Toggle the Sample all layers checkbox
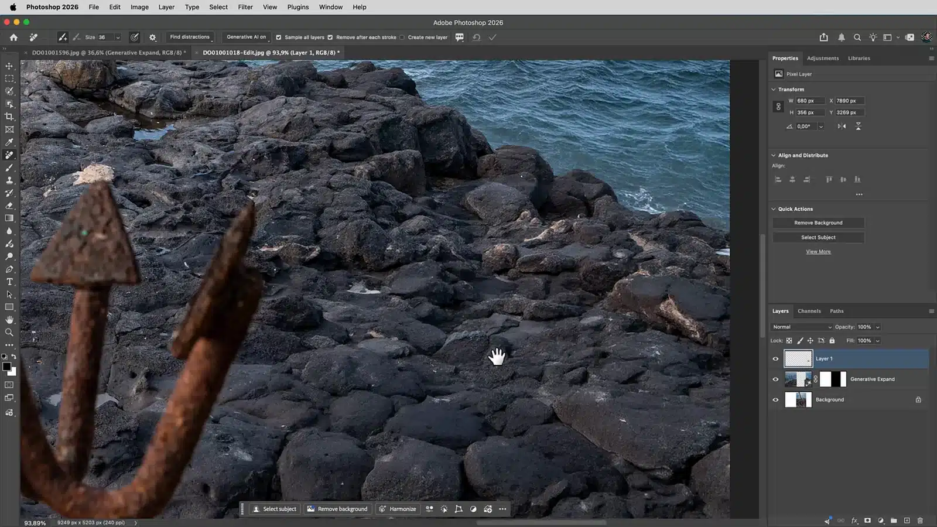937x527 pixels. (x=279, y=37)
